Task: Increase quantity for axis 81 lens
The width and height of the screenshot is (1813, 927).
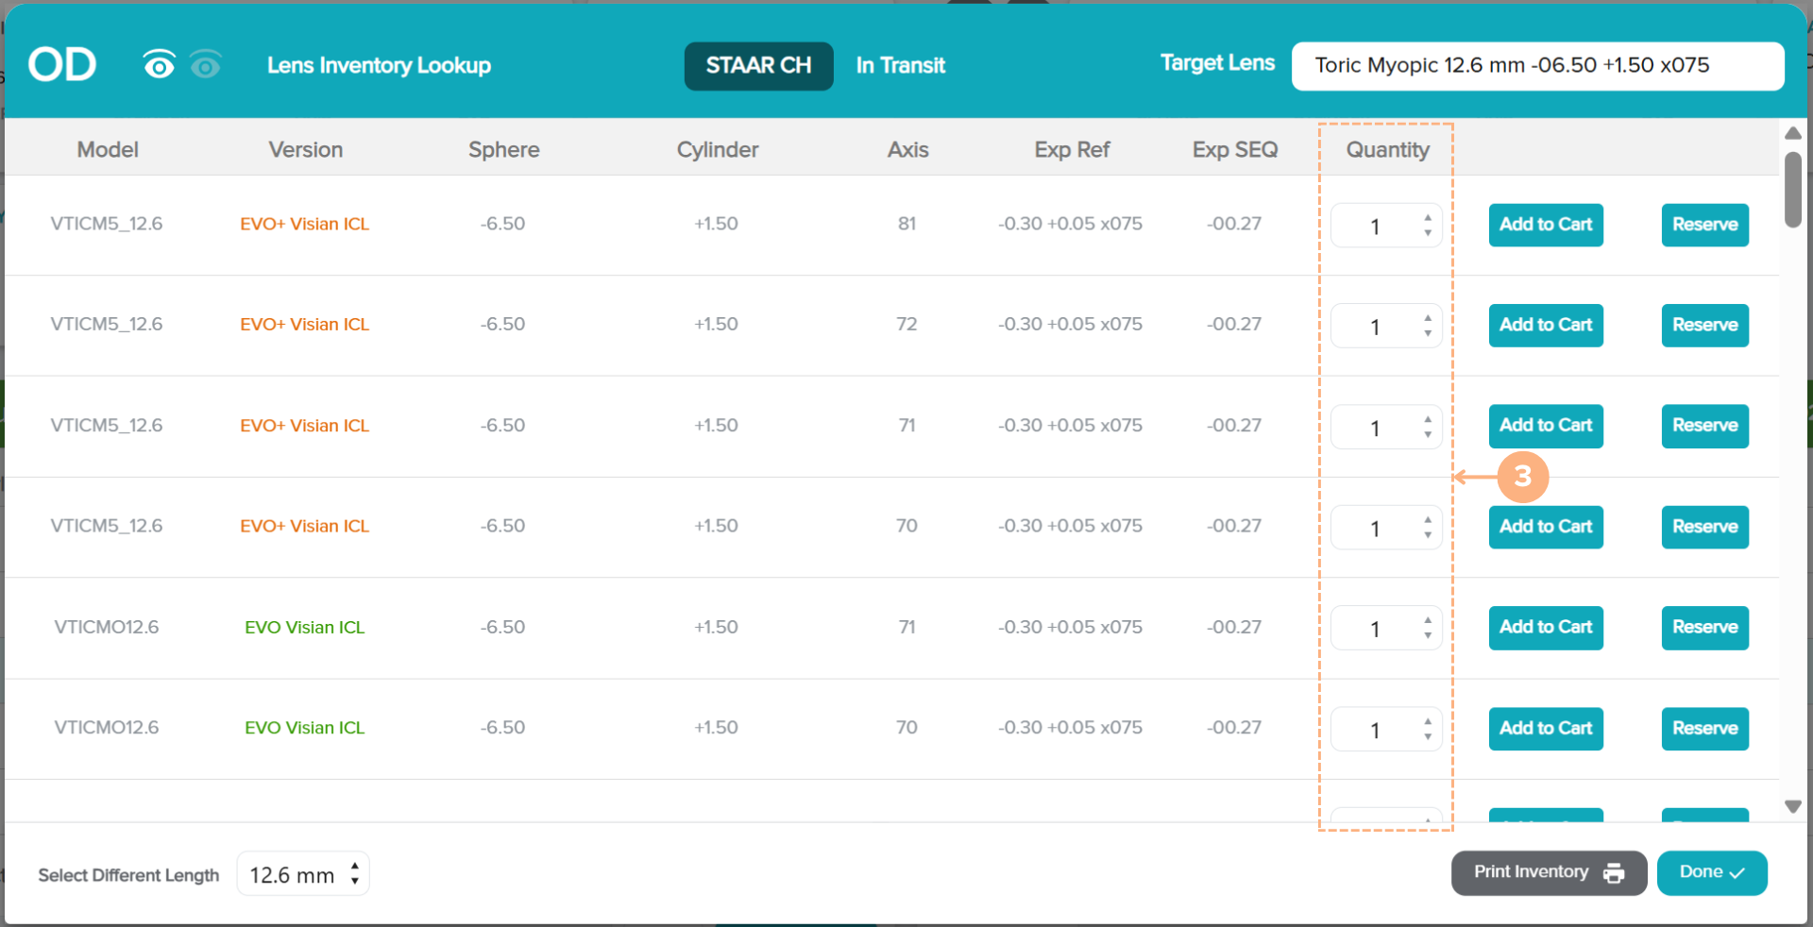Action: (x=1428, y=218)
